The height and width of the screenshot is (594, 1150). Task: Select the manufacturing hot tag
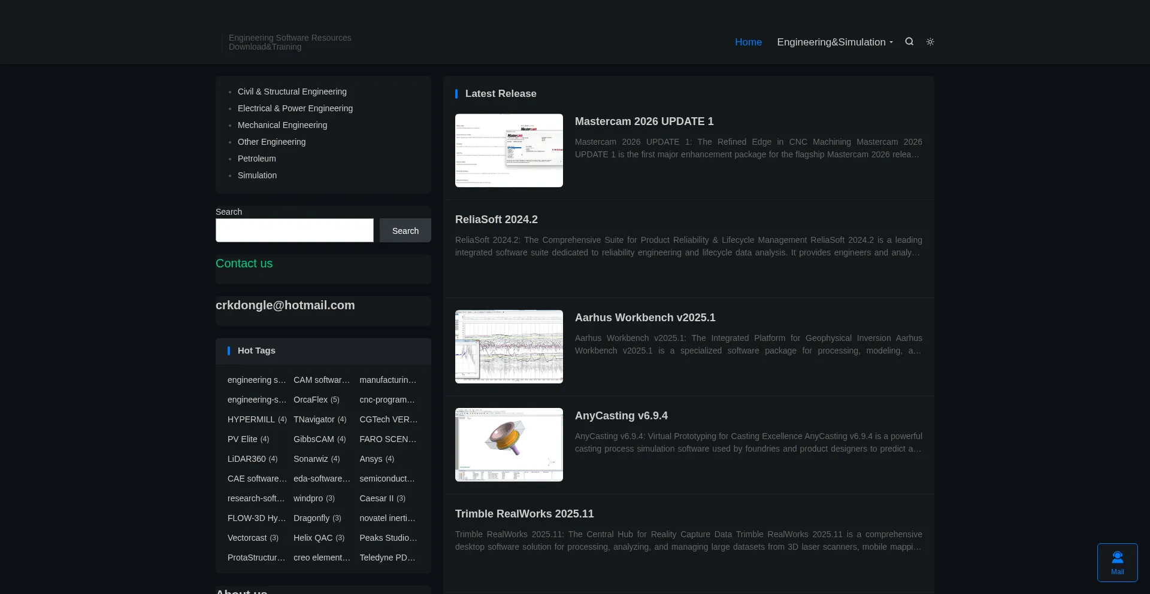pyautogui.click(x=388, y=380)
